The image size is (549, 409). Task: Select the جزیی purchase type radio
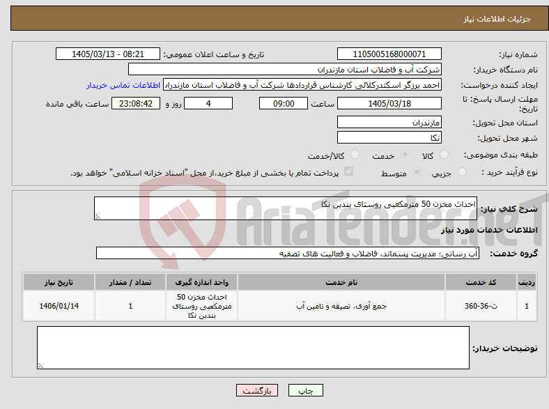(462, 171)
